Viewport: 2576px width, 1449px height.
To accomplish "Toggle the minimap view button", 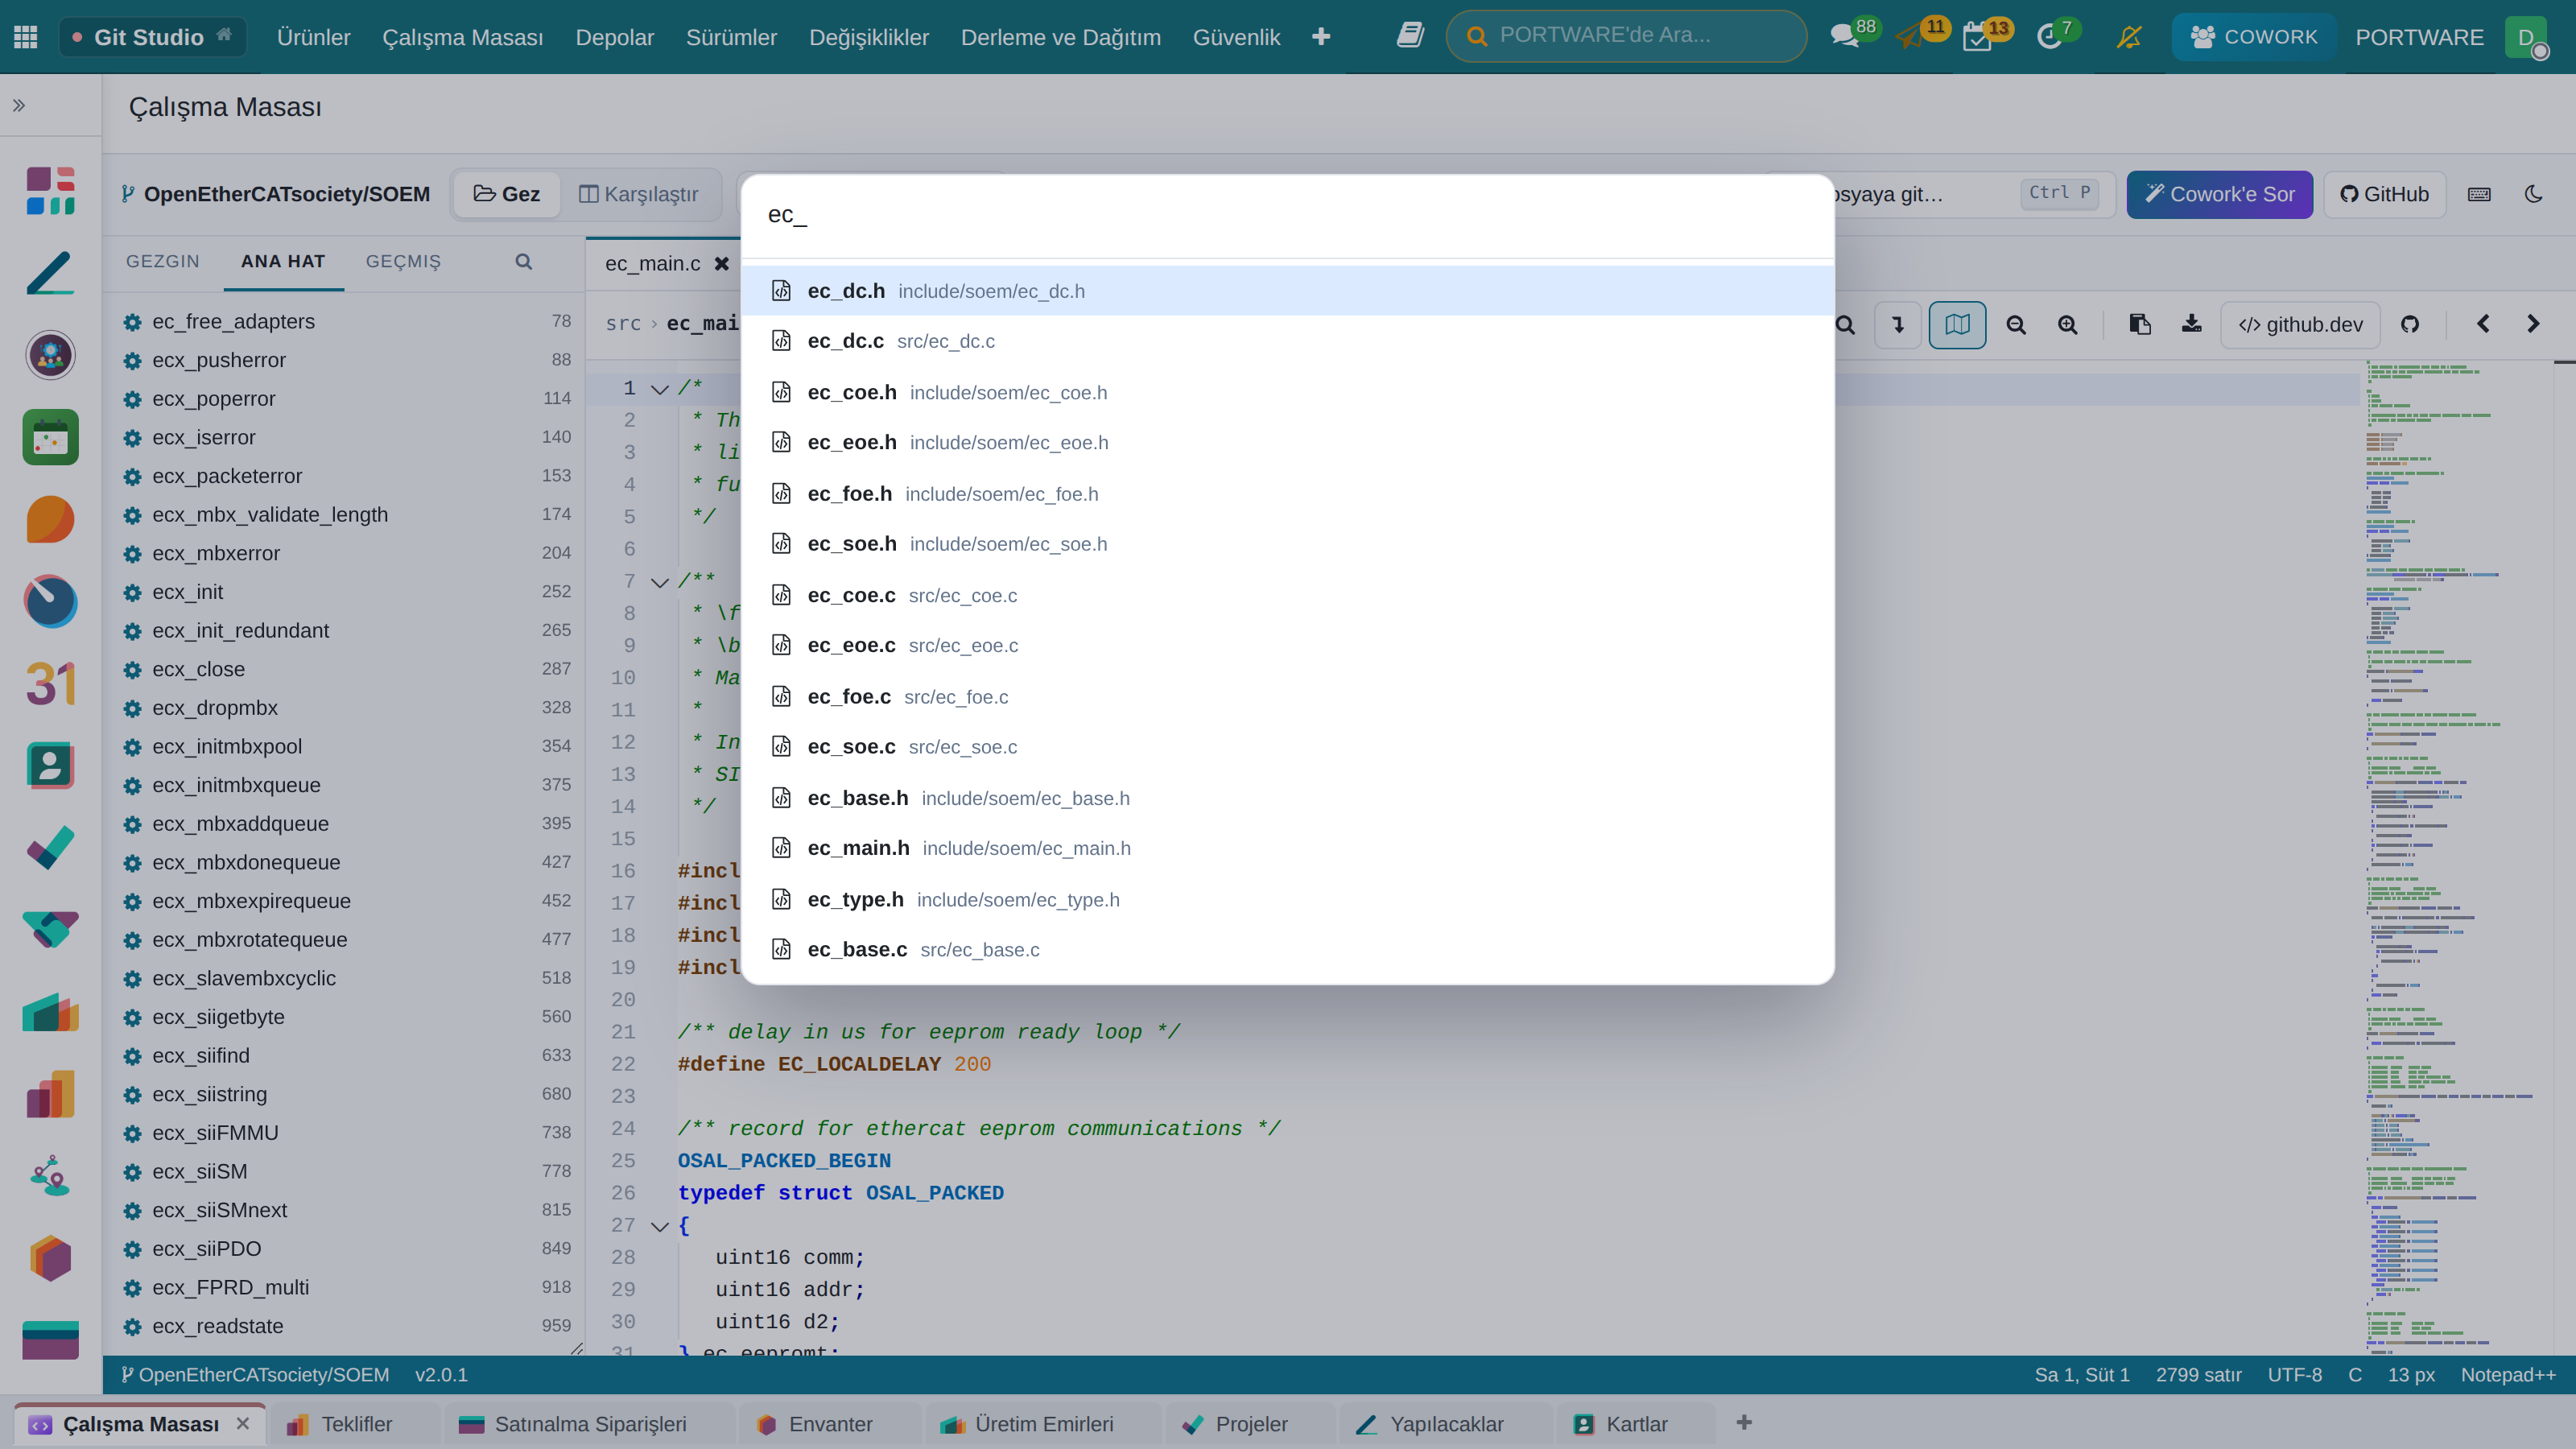I will (x=1957, y=324).
